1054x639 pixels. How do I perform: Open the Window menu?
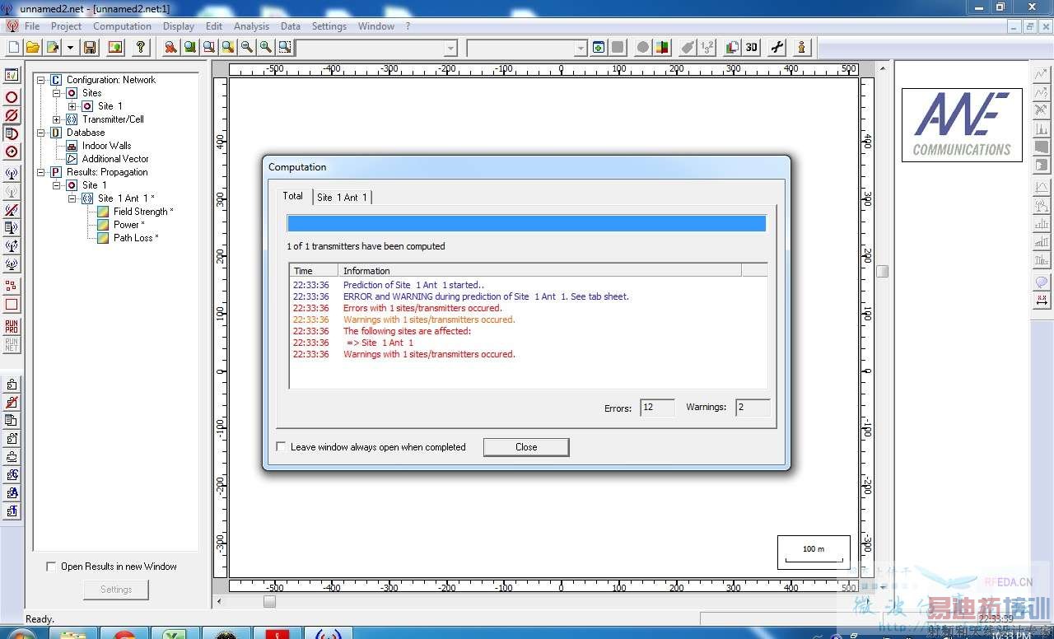click(376, 26)
